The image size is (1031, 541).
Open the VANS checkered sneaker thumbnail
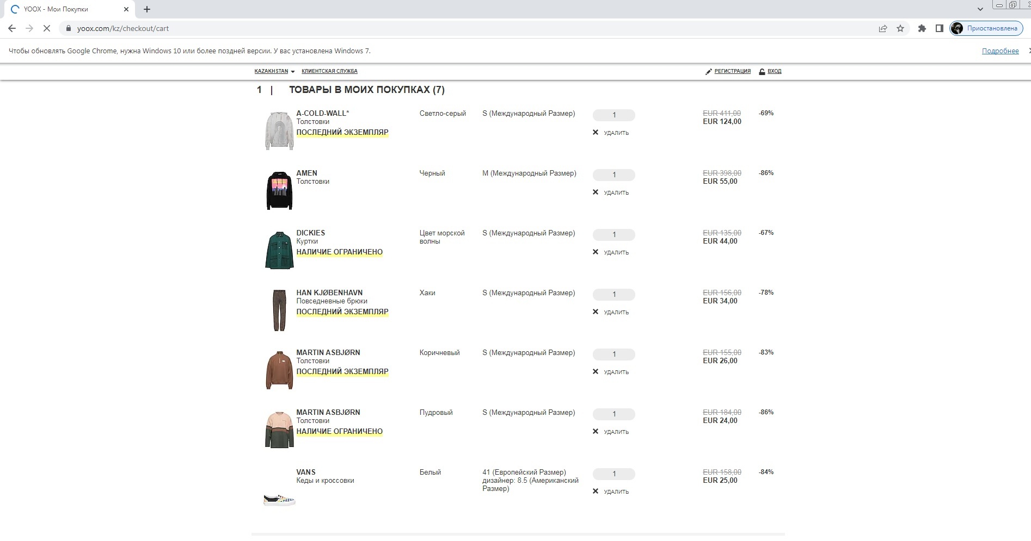[279, 500]
